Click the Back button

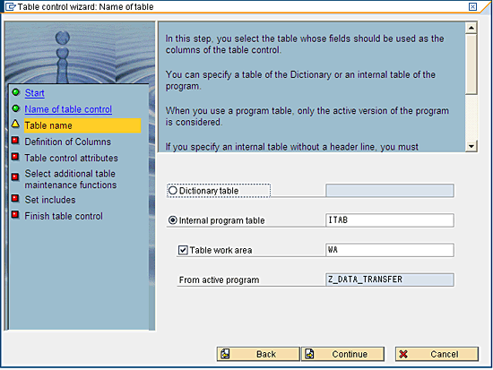click(258, 354)
